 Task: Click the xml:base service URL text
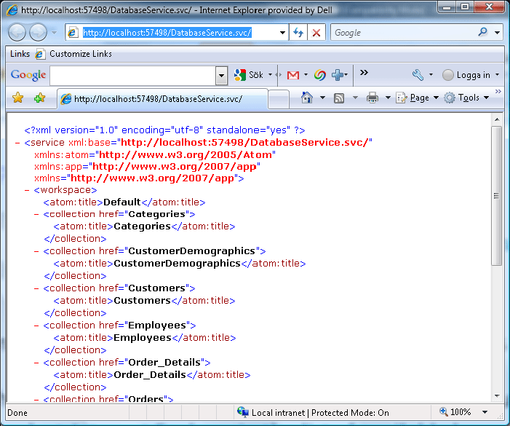point(245,143)
